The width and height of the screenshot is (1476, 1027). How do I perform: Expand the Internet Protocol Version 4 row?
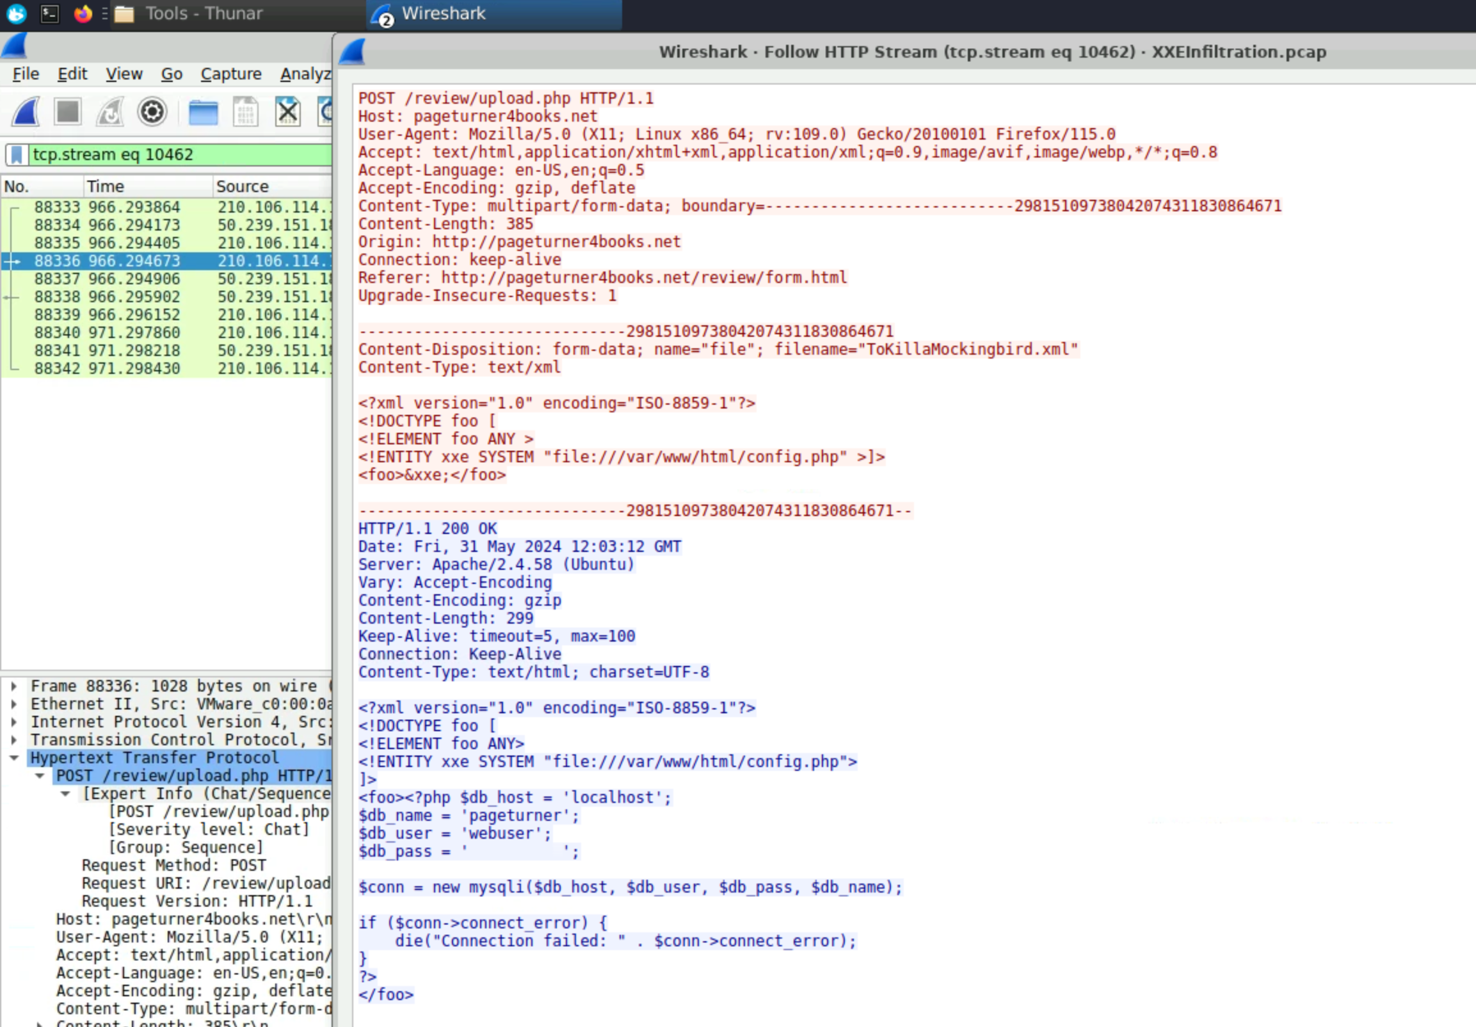coord(13,722)
